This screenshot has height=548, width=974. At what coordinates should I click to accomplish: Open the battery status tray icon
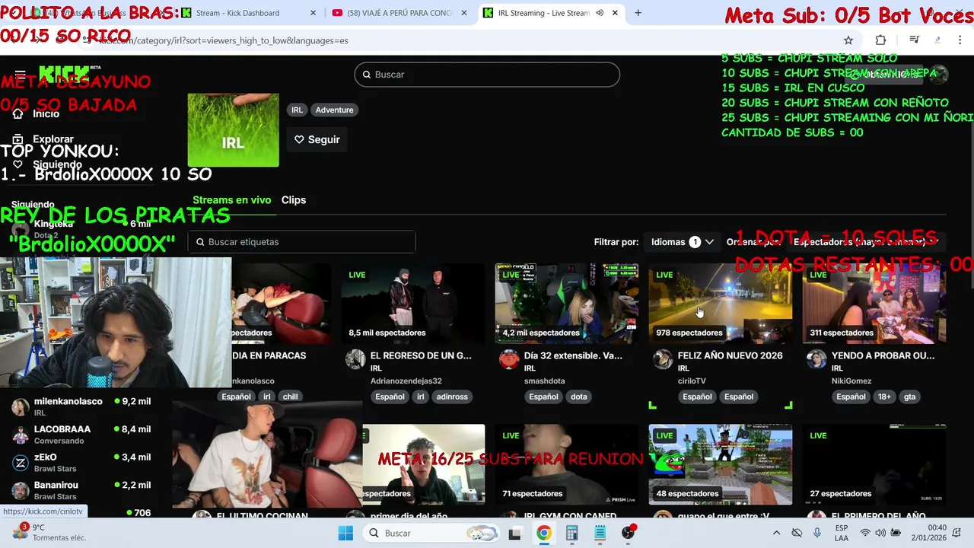coord(896,533)
